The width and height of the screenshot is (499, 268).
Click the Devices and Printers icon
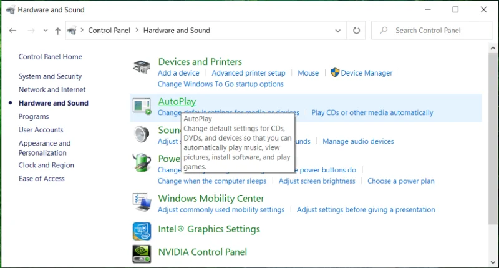click(x=142, y=67)
